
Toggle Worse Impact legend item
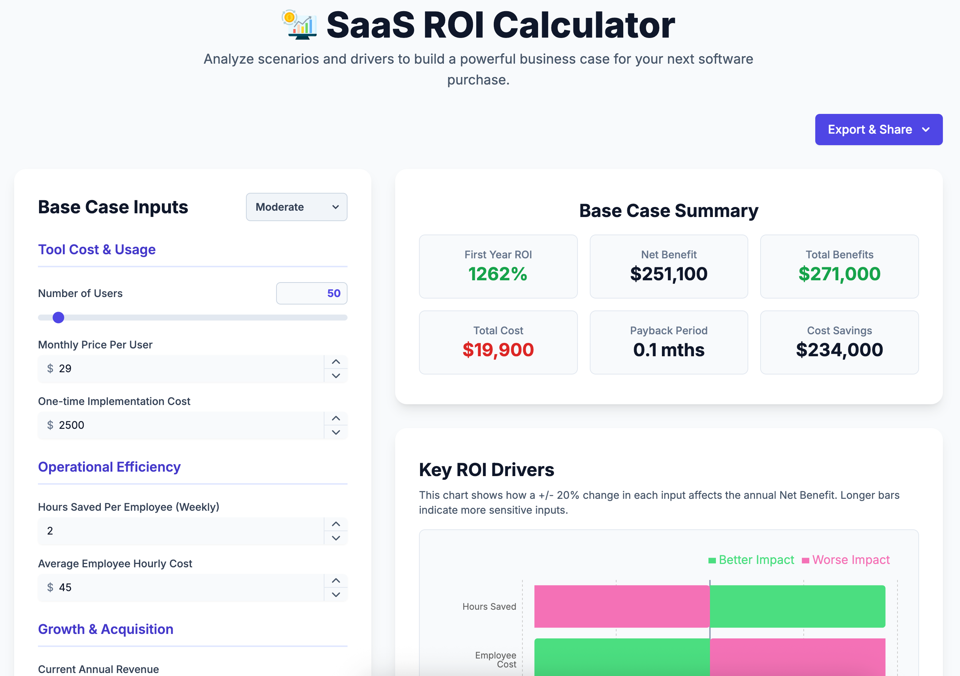point(846,560)
